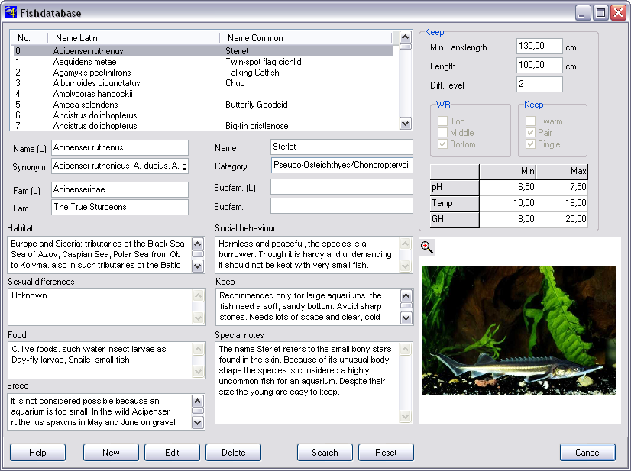Viewport: 631px width, 471px height.
Task: Click up arrow on Social behaviour scrollbar
Action: point(406,243)
